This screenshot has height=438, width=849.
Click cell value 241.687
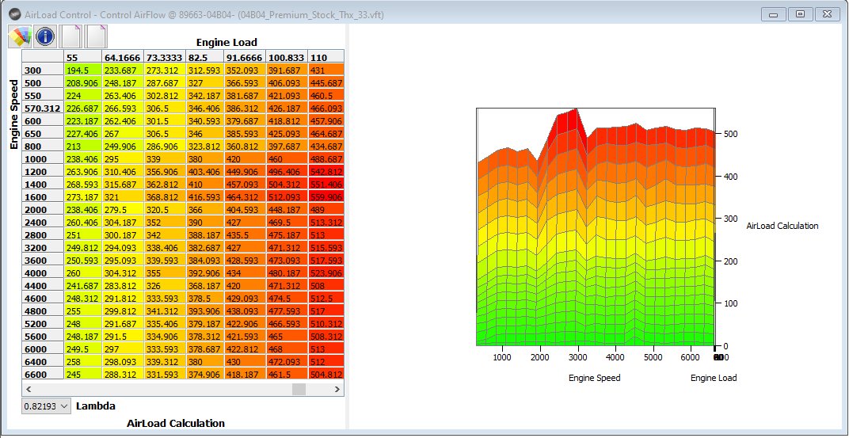pos(83,285)
